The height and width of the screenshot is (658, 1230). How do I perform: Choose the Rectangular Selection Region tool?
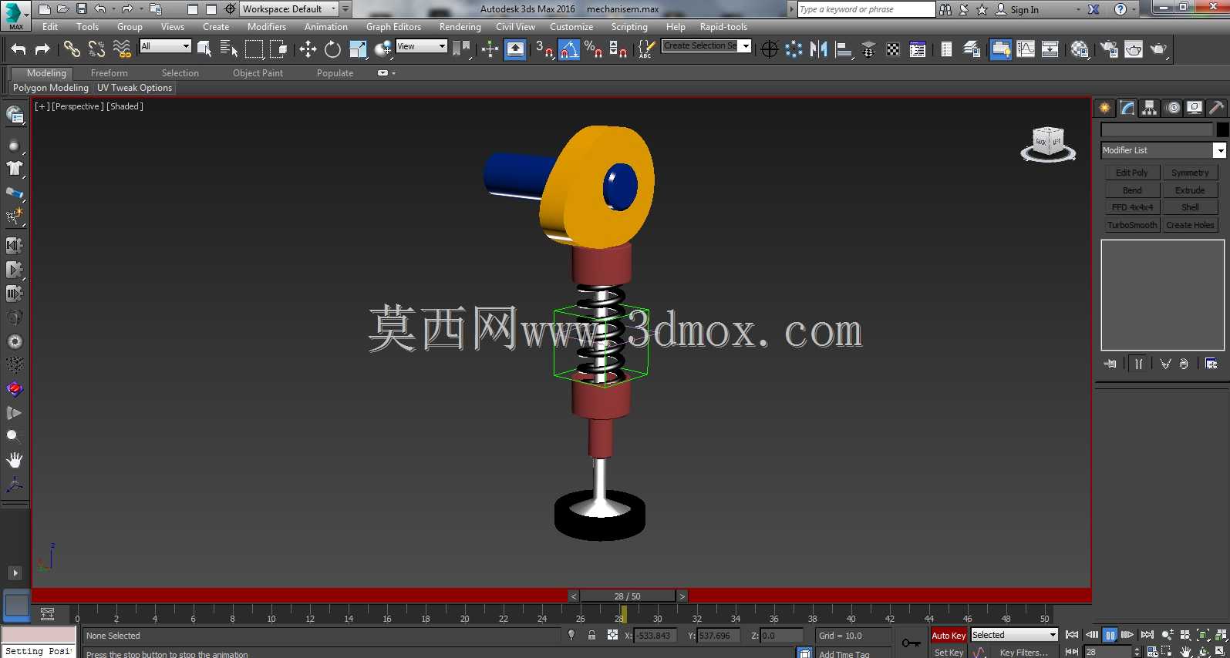coord(254,49)
